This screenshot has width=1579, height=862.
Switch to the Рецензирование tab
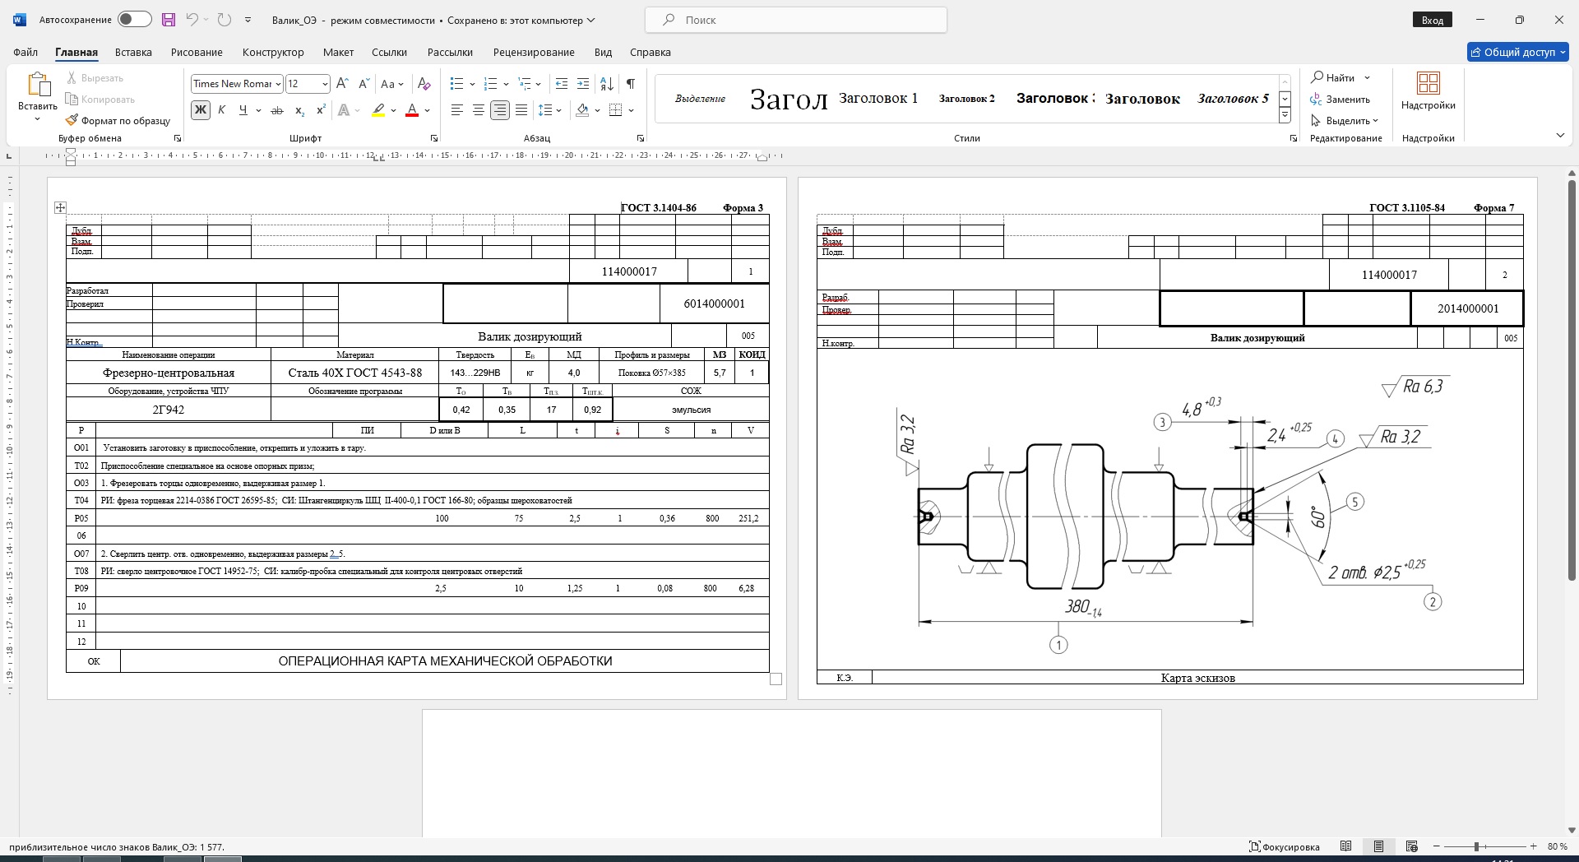tap(534, 52)
